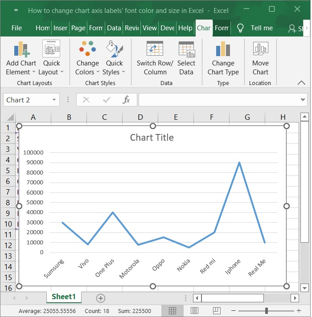Open Quick Styles for the chart
The width and height of the screenshot is (312, 317).
pyautogui.click(x=115, y=49)
